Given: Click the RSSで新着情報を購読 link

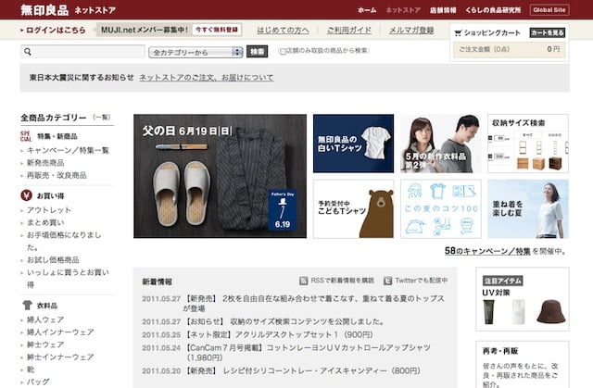Looking at the screenshot, I should click(x=342, y=281).
